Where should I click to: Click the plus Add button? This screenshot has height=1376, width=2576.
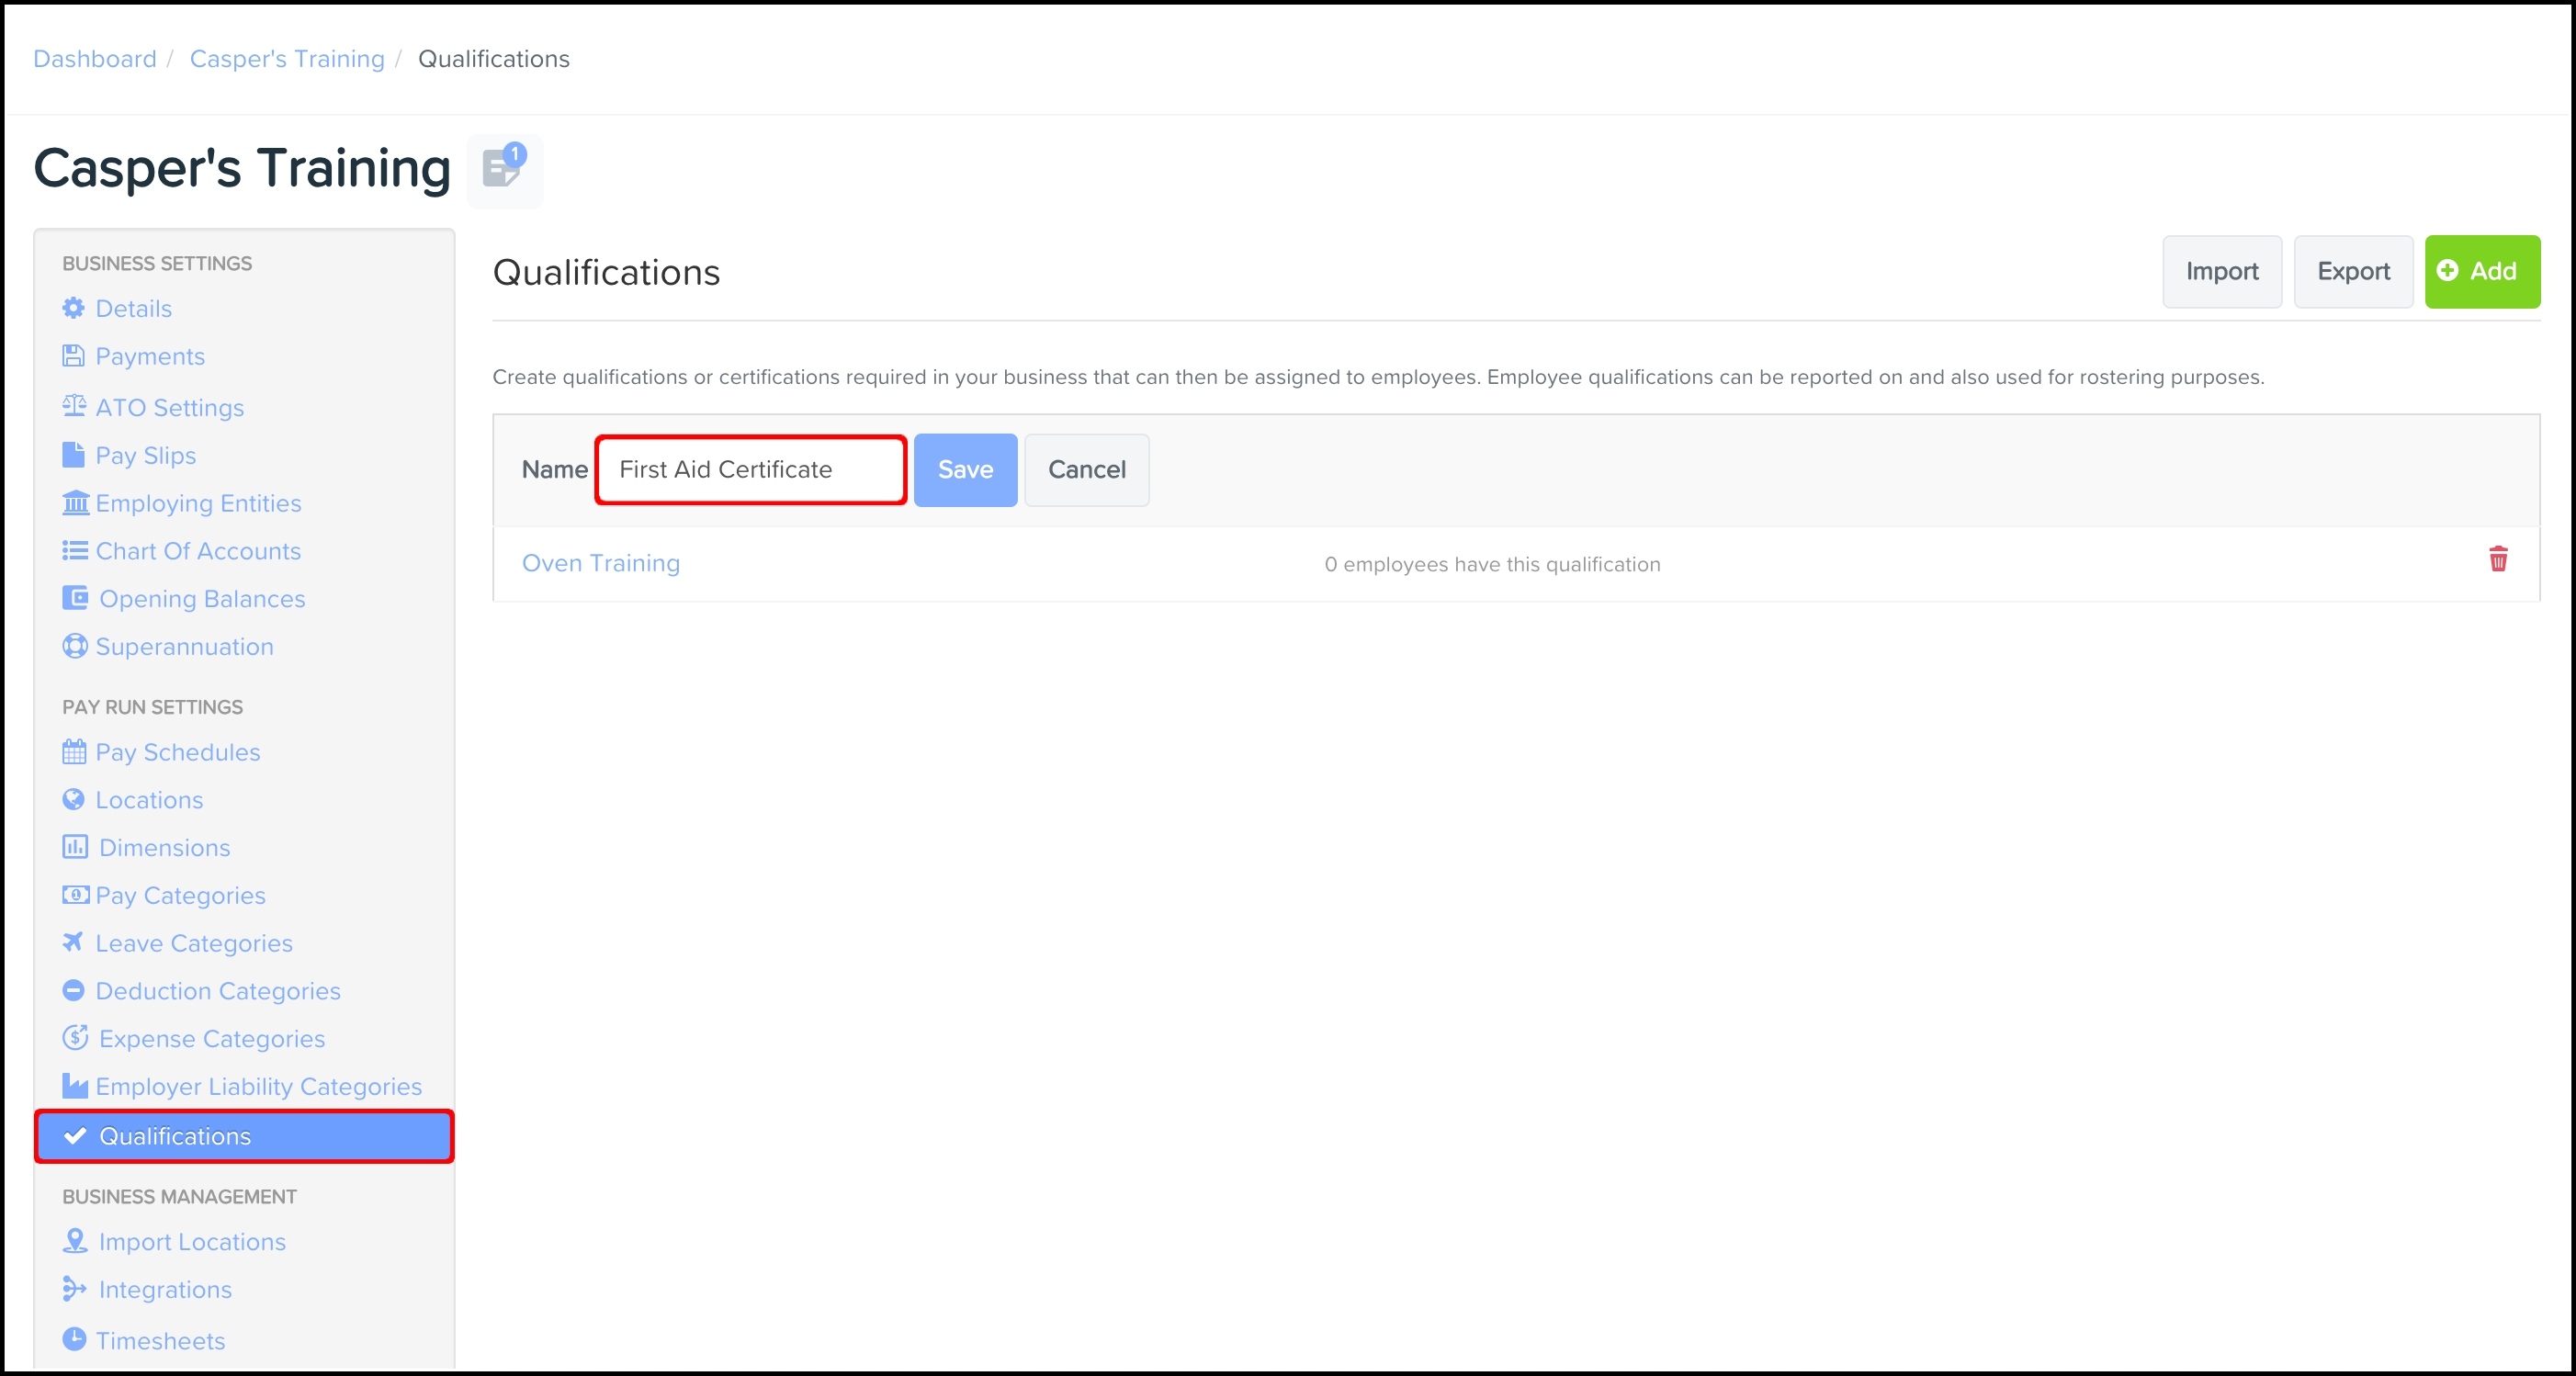[2481, 272]
